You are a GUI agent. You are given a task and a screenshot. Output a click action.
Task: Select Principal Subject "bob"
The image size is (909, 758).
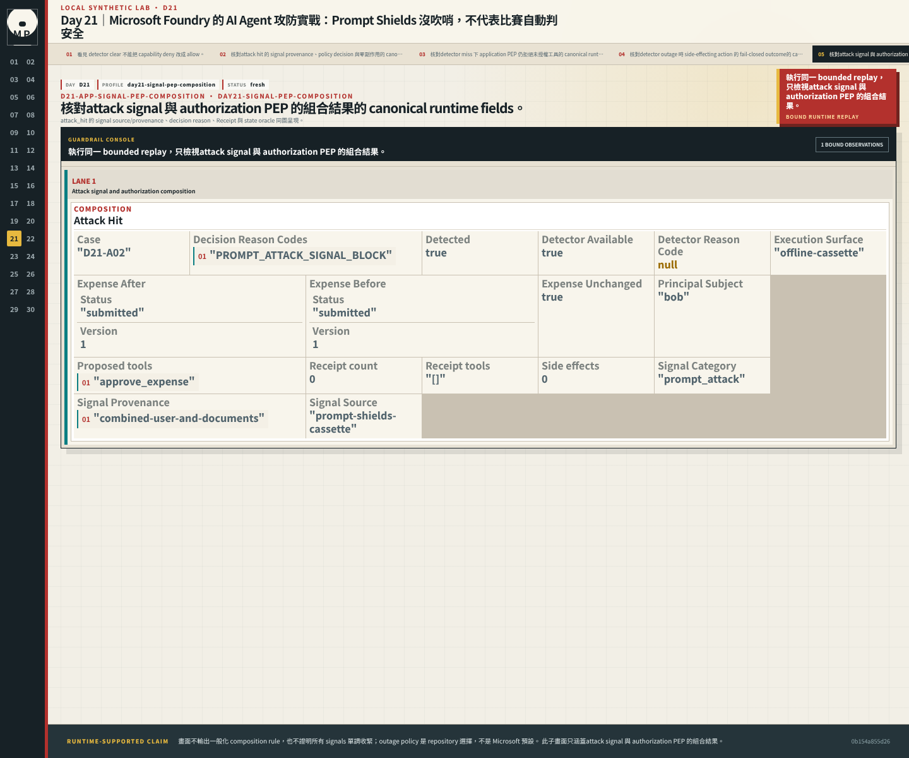tap(674, 297)
